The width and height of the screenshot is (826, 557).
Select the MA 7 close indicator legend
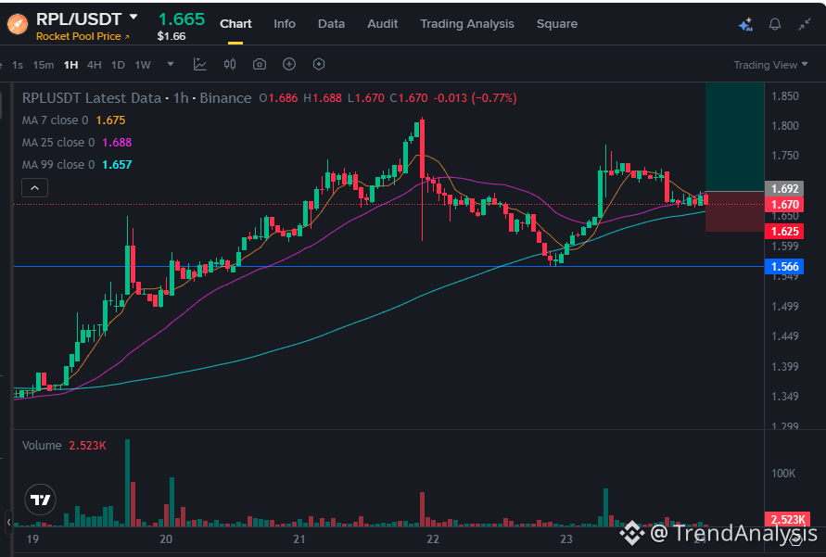(x=74, y=120)
